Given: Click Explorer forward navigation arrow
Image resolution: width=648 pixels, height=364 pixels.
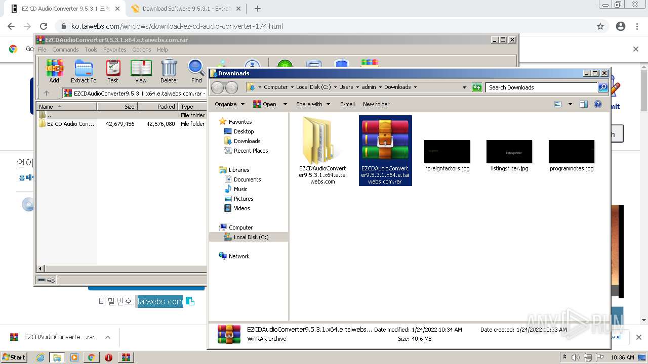Looking at the screenshot, I should pyautogui.click(x=231, y=87).
